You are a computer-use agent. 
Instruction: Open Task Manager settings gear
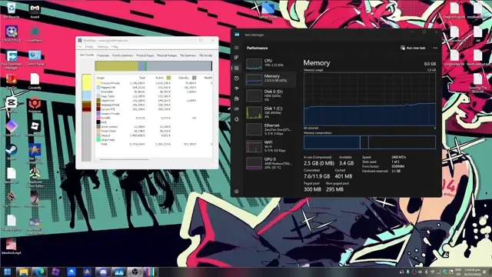(x=237, y=192)
